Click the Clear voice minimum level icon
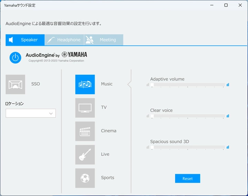This screenshot has width=248, height=196. [148, 116]
